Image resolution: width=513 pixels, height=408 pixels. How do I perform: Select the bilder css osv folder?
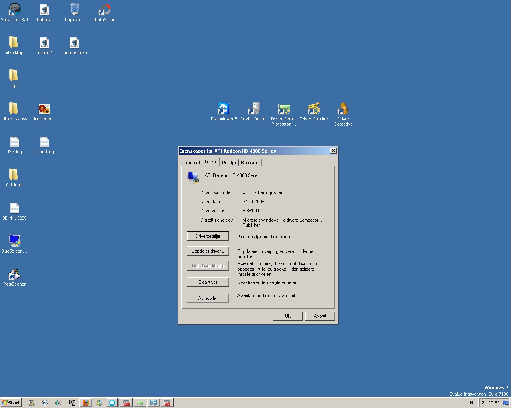14,112
